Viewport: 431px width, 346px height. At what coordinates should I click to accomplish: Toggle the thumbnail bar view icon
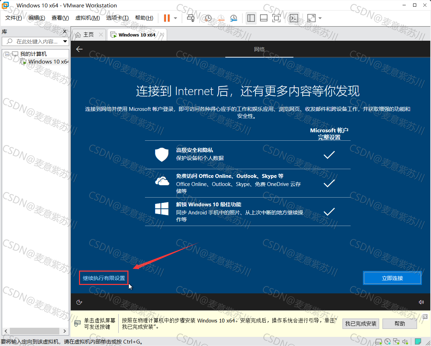(264, 18)
